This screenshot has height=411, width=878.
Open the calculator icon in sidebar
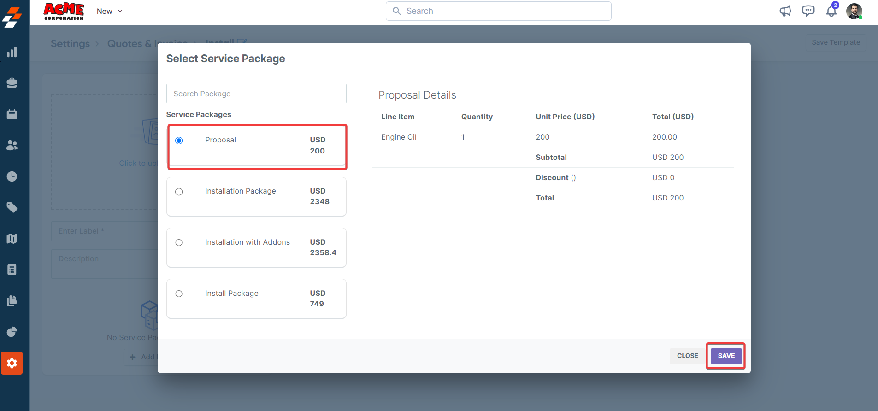click(x=12, y=270)
